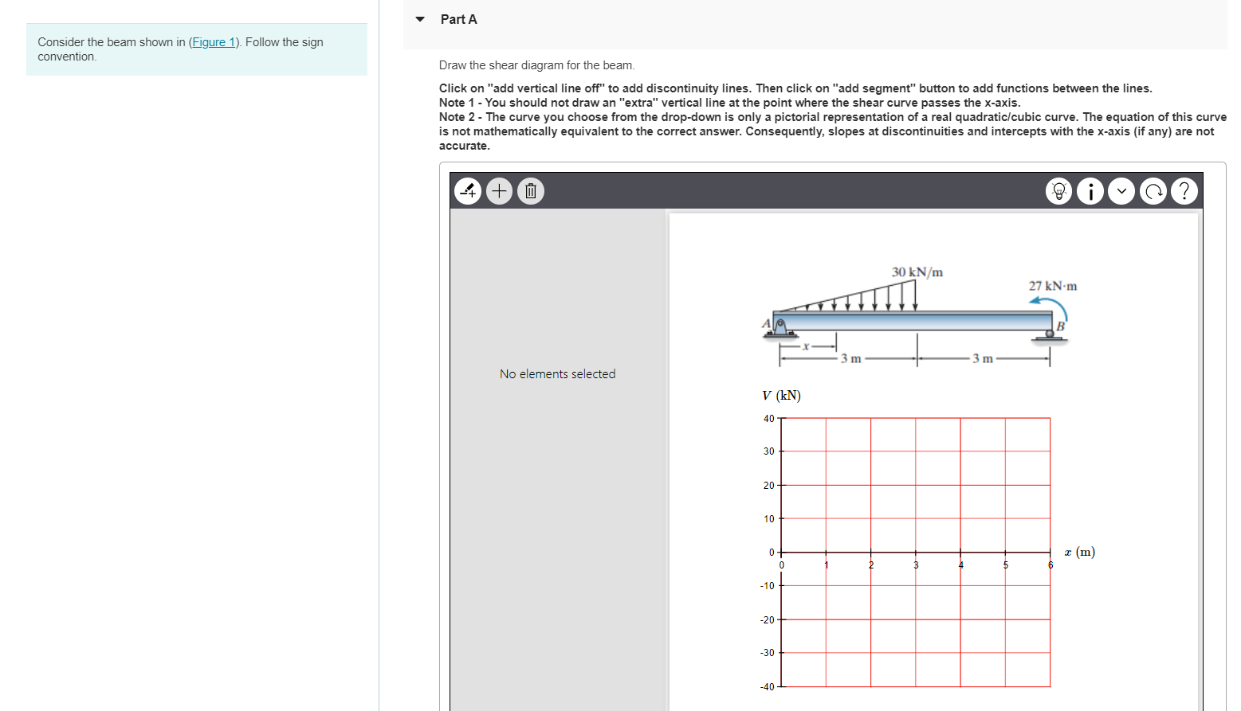The height and width of the screenshot is (711, 1241).
Task: Click the 30 kN/m load label
Action: (917, 272)
